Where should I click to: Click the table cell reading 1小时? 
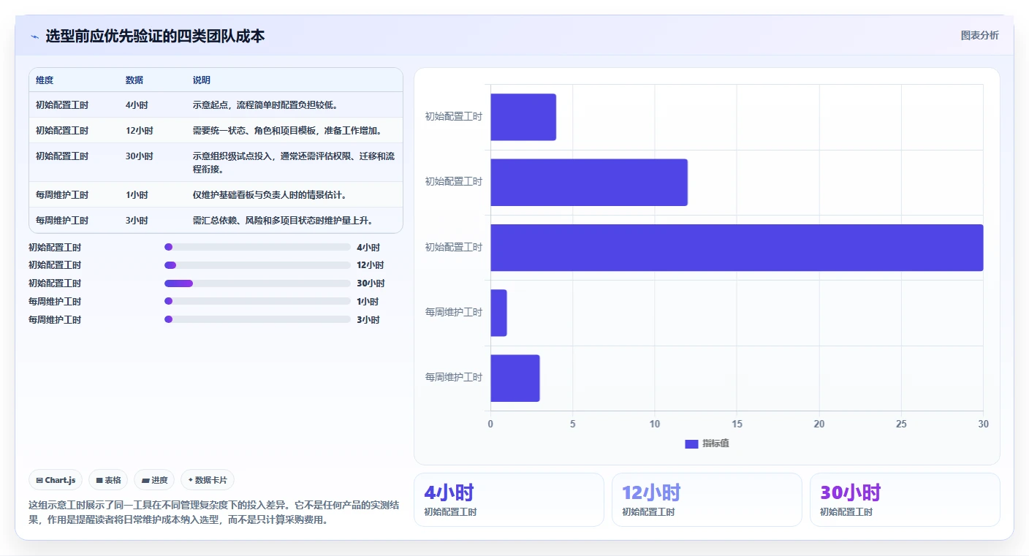click(x=137, y=194)
